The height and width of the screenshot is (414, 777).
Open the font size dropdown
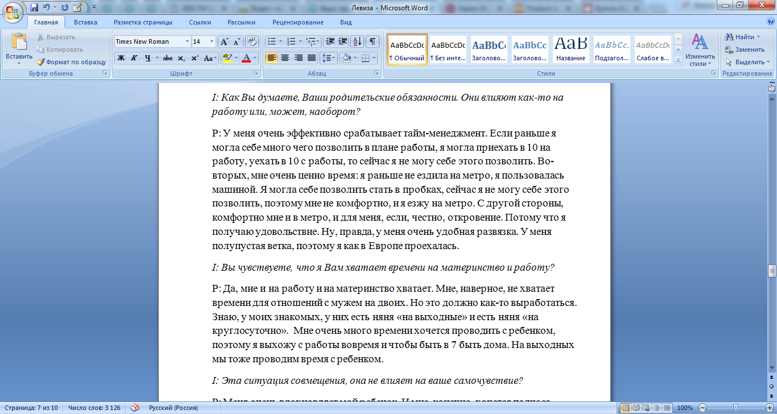click(212, 42)
